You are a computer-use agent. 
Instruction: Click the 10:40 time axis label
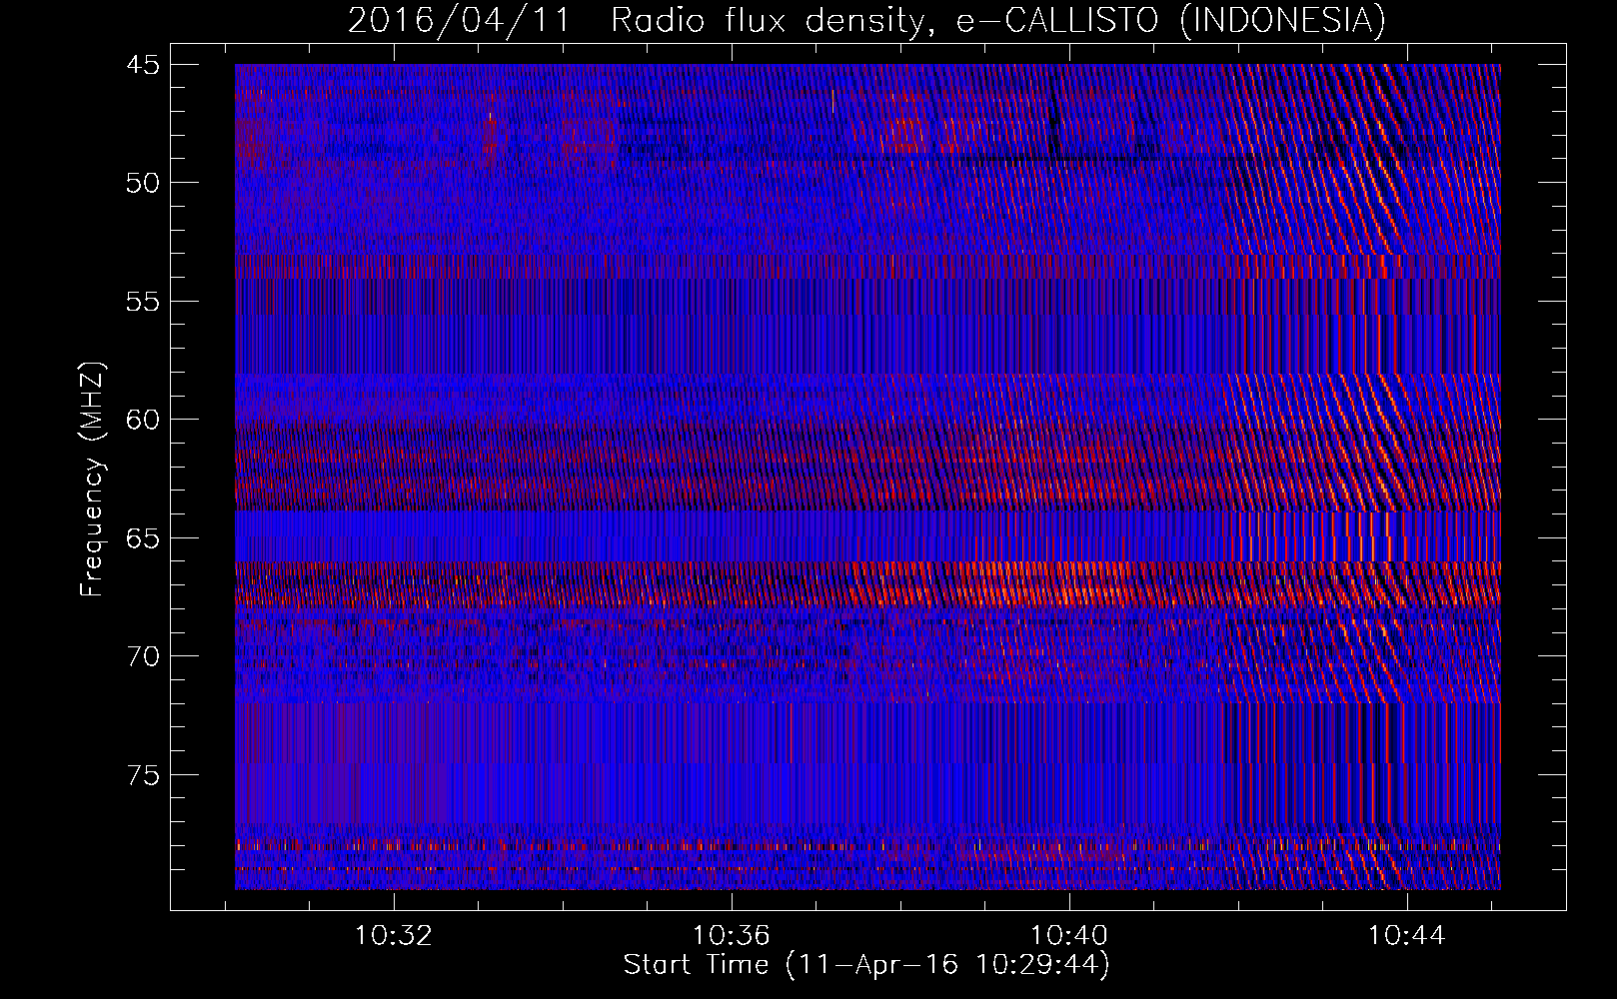[1069, 936]
